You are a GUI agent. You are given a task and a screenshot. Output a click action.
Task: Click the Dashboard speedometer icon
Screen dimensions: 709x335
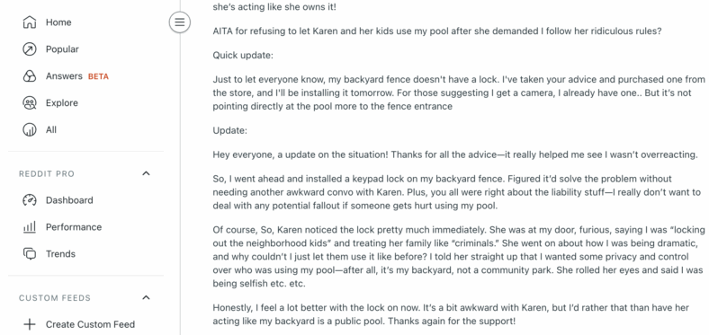pos(30,200)
